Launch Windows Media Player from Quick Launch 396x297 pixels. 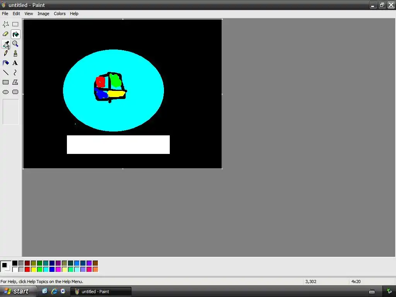(63, 291)
